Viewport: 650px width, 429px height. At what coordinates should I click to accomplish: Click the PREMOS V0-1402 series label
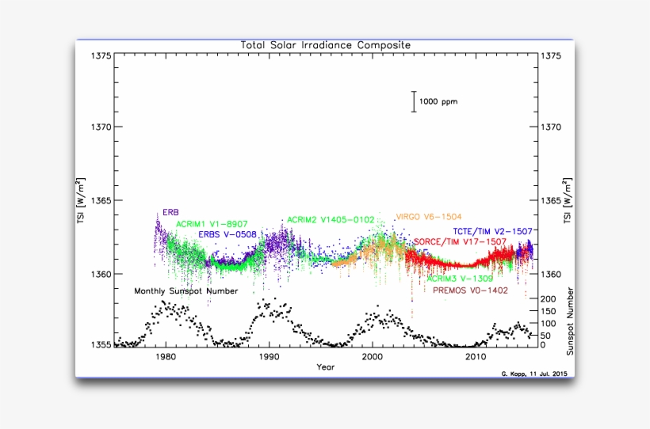tap(468, 290)
